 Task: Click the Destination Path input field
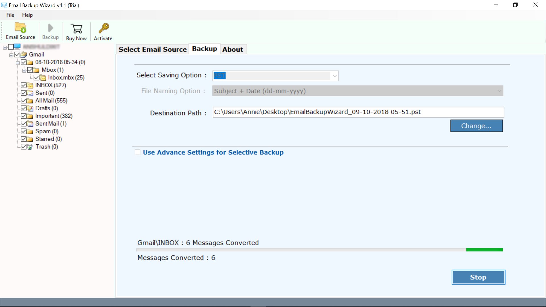coord(358,112)
